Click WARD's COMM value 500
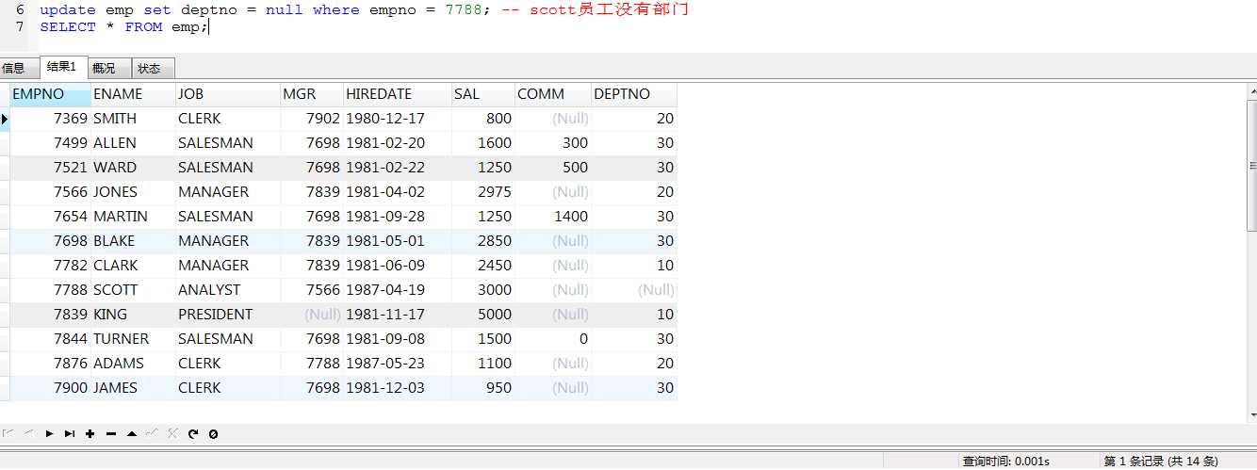Screen dimensions: 1257x470 553,168
